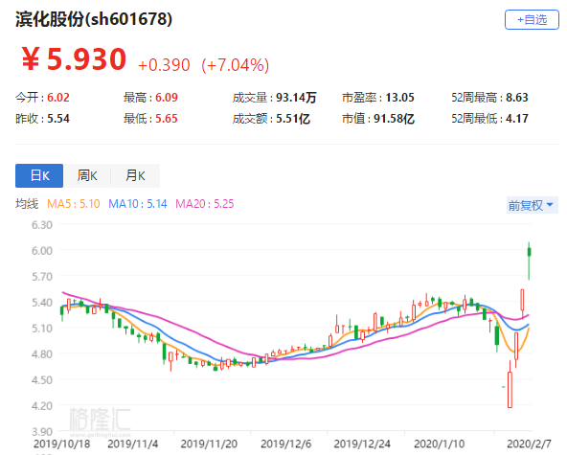Select the latest green candlestick near 6.00
Viewport: 567px width, 455px height.
pyautogui.click(x=529, y=261)
